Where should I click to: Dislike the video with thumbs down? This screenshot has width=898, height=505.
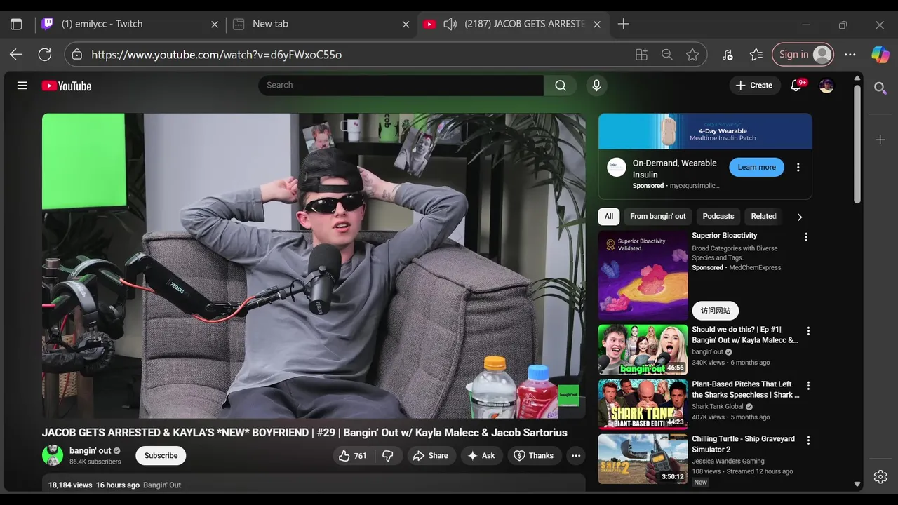(388, 456)
